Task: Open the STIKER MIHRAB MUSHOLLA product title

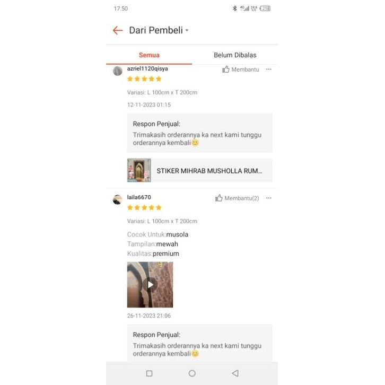Action: 209,171
